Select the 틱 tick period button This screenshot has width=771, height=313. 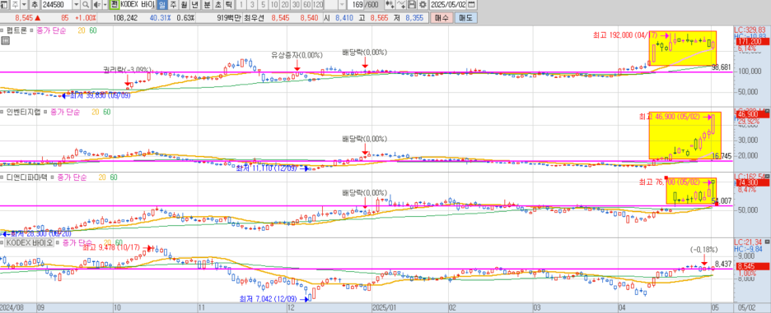[x=228, y=5]
